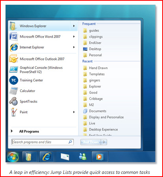Expand Paint jump list arrow
163x177 pixels.
tap(74, 112)
